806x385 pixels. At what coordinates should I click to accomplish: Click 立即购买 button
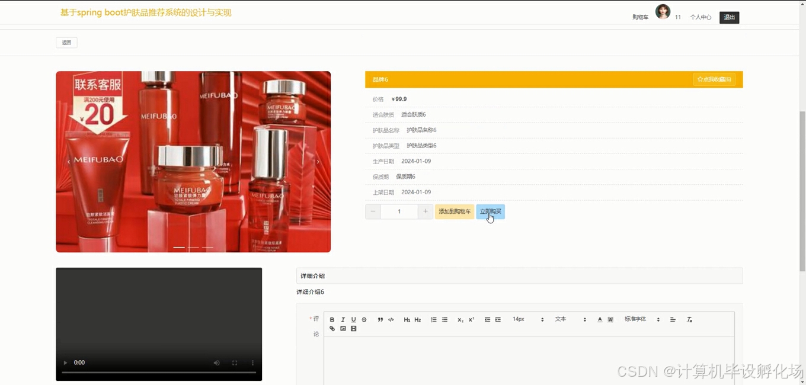[x=490, y=211]
